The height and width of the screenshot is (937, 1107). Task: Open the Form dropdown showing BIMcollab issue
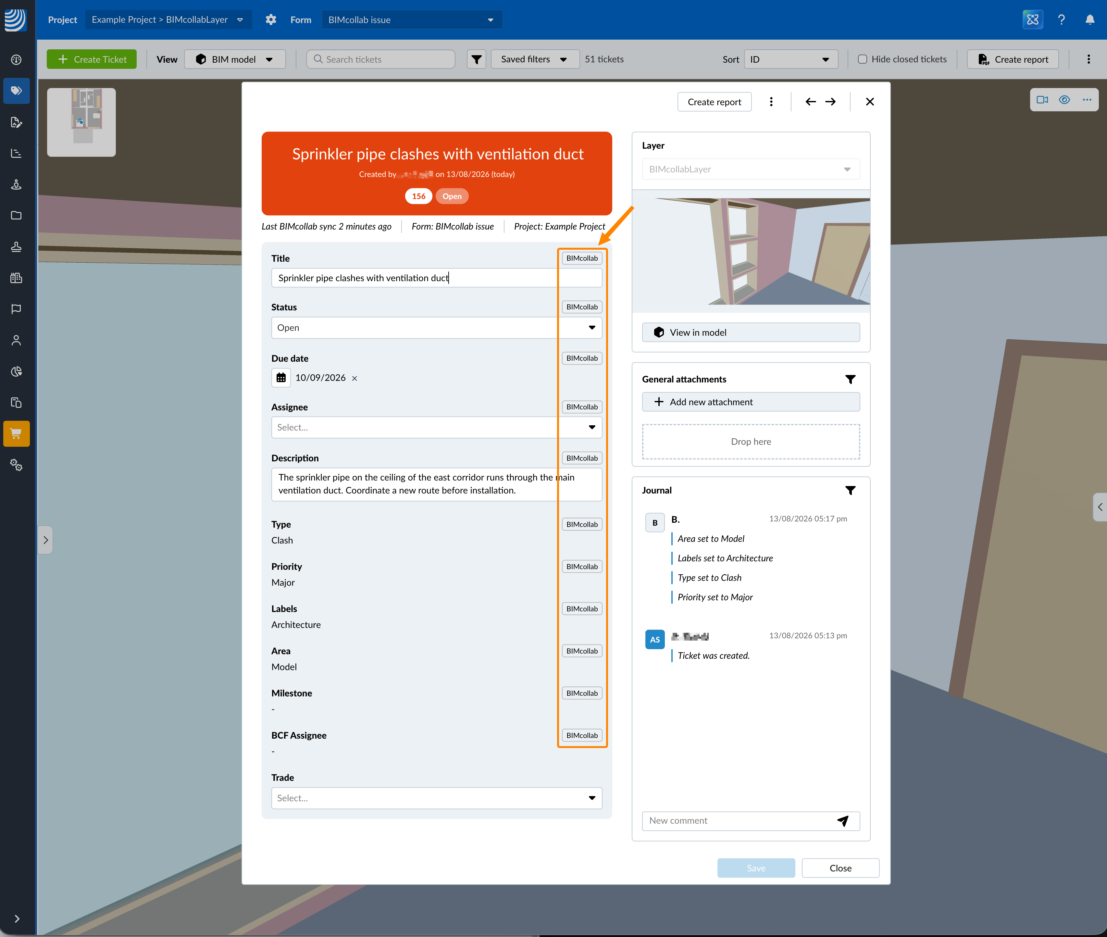(412, 20)
